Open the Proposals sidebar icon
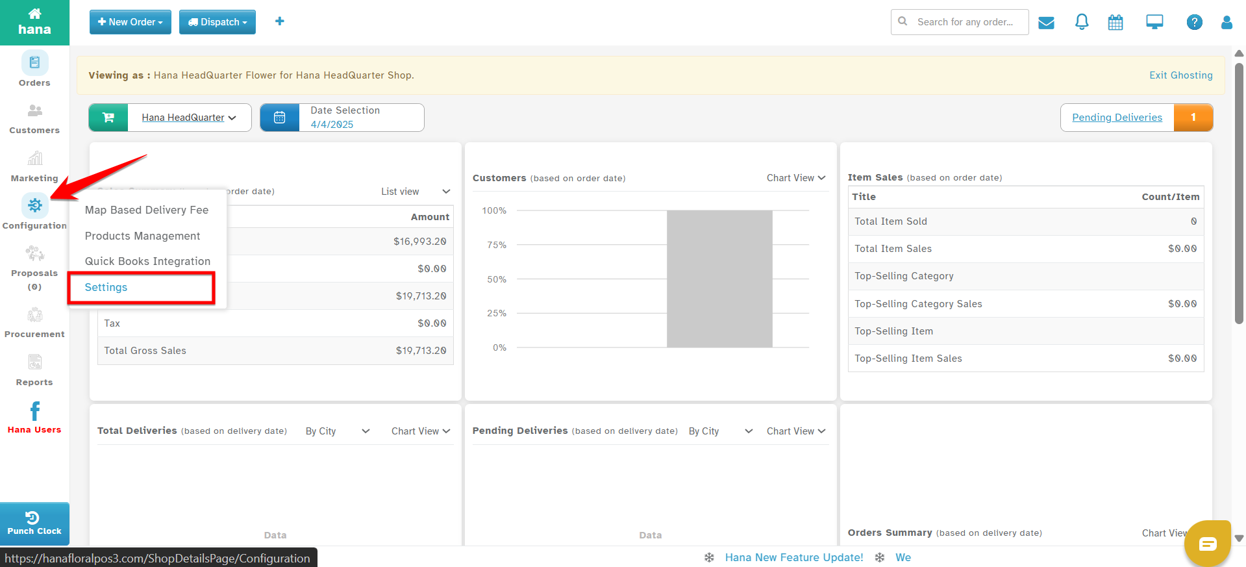The width and height of the screenshot is (1246, 567). [34, 253]
